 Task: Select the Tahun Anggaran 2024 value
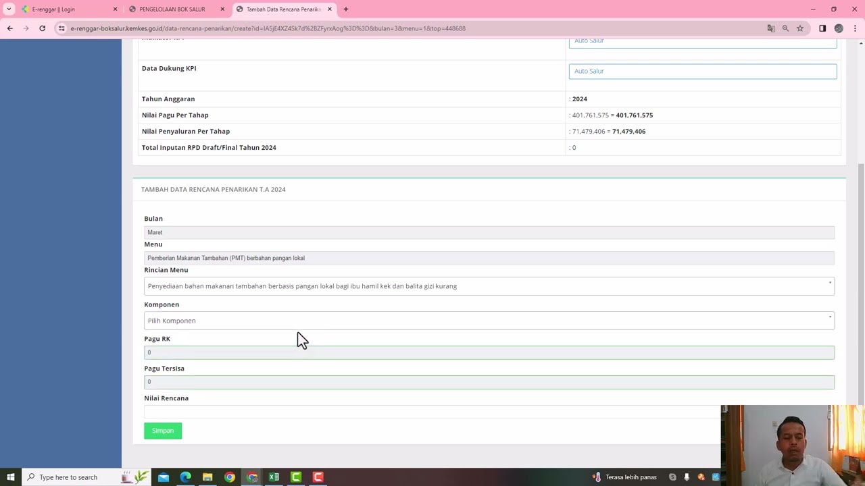pos(580,99)
